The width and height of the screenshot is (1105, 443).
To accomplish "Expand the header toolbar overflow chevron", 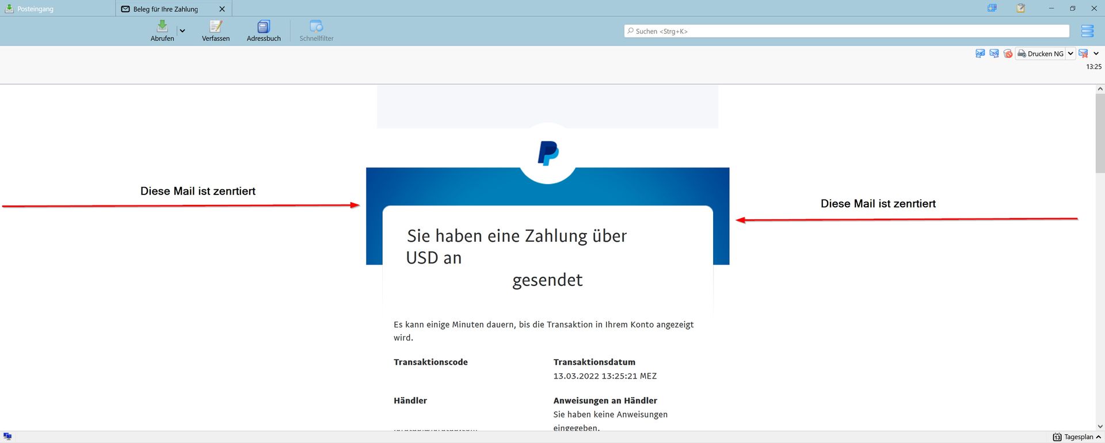I will coord(1096,54).
